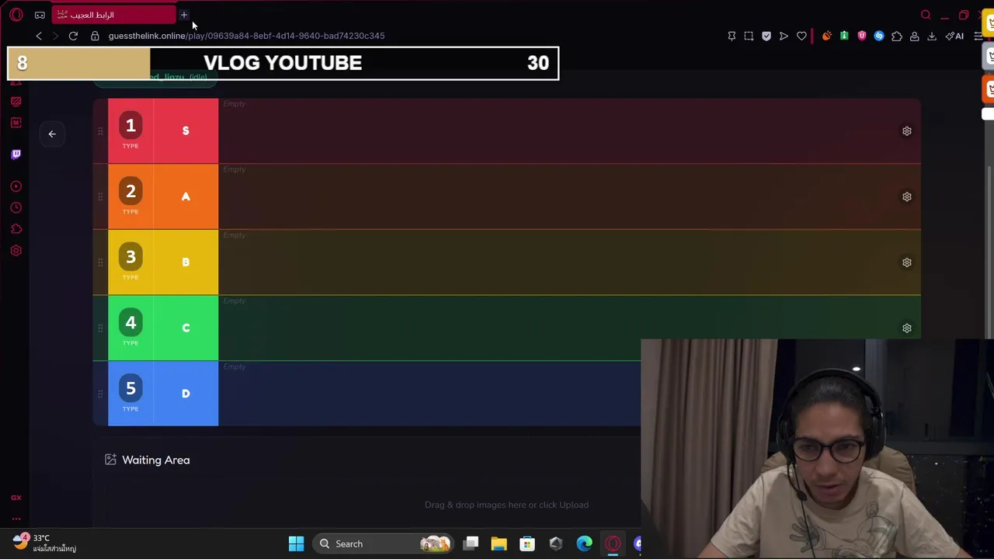994x559 pixels.
Task: Take a snapshot with the capture icon
Action: 749,36
